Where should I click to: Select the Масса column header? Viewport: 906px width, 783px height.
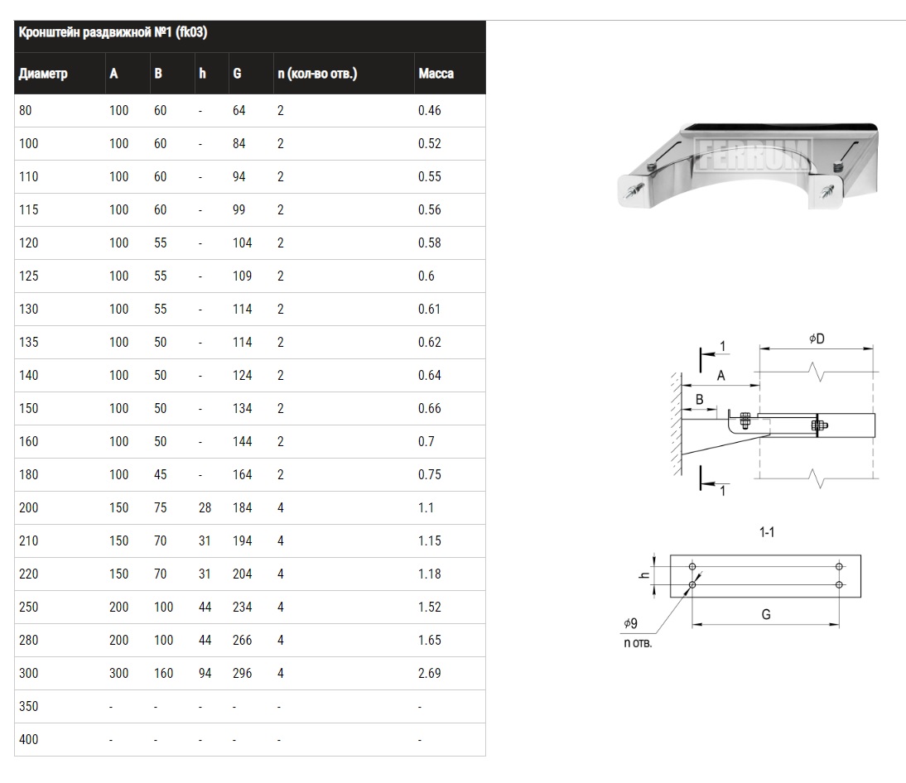[x=436, y=74]
